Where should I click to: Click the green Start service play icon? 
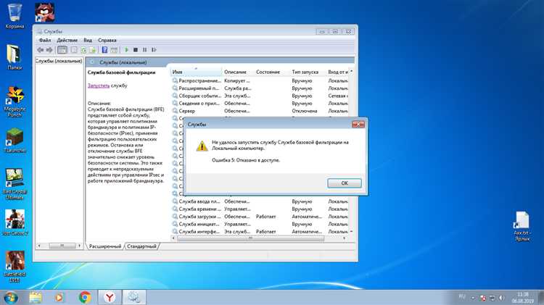(127, 50)
